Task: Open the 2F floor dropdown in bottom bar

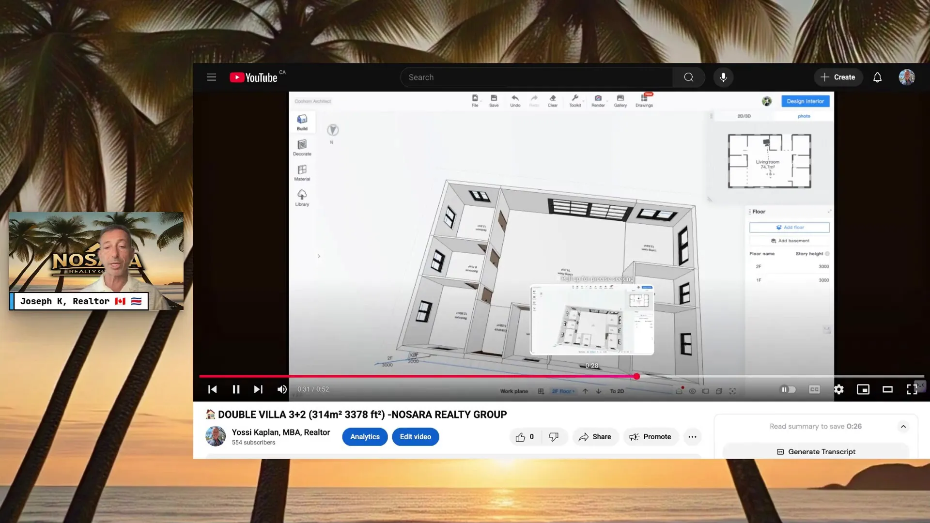Action: click(563, 391)
